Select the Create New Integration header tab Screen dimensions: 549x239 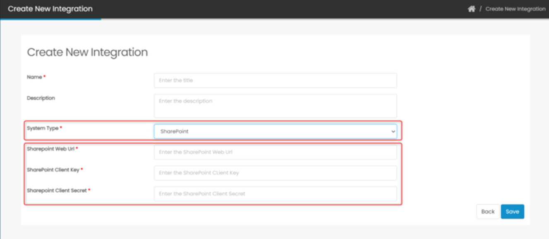tap(50, 9)
